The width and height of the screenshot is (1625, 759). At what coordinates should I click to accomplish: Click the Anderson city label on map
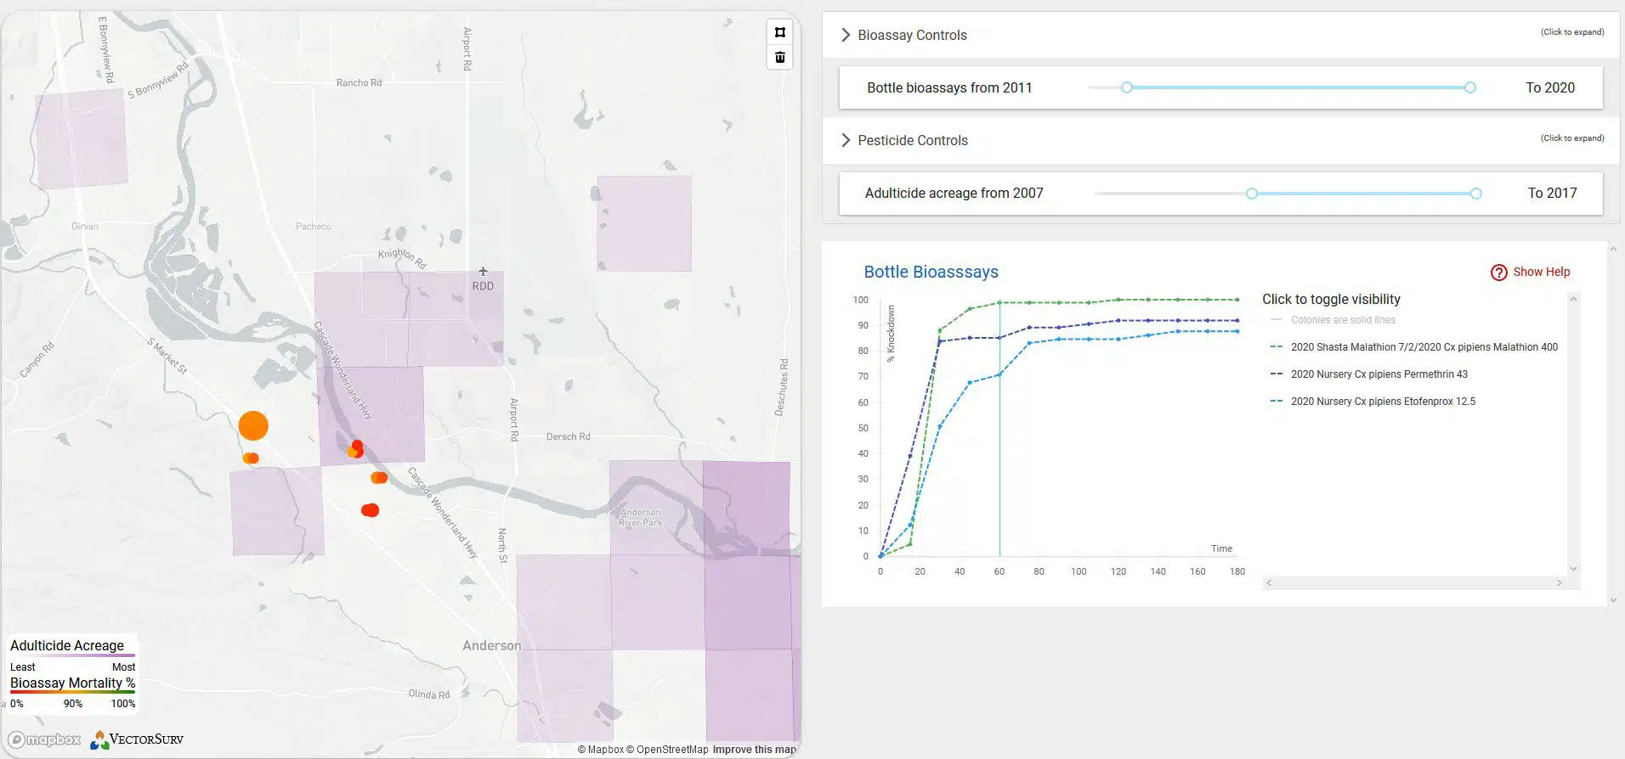[491, 645]
